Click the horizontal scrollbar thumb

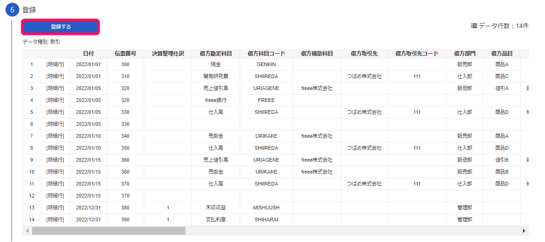click(109, 231)
